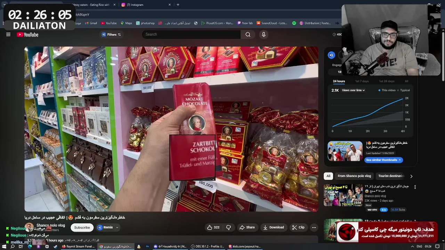Open Task View on taskbar

point(21,247)
